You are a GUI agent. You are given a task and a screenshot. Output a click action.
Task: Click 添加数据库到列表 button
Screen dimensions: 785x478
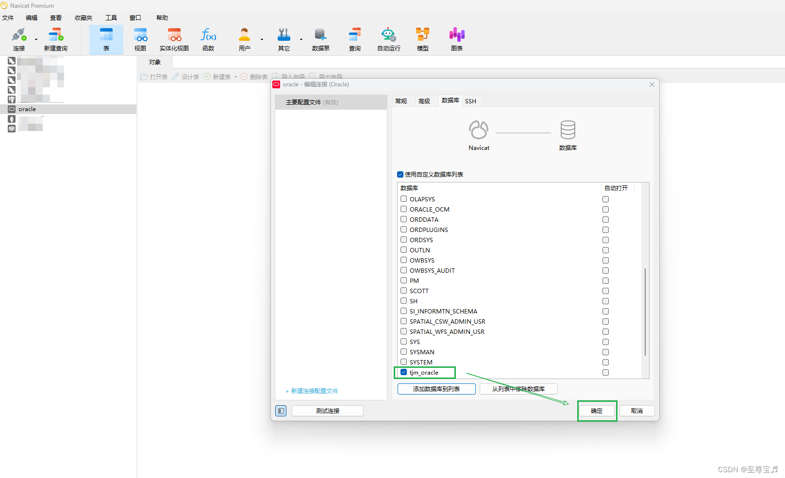436,389
